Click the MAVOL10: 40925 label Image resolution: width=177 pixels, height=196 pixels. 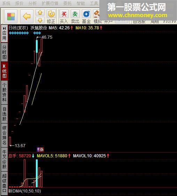(x=90, y=156)
